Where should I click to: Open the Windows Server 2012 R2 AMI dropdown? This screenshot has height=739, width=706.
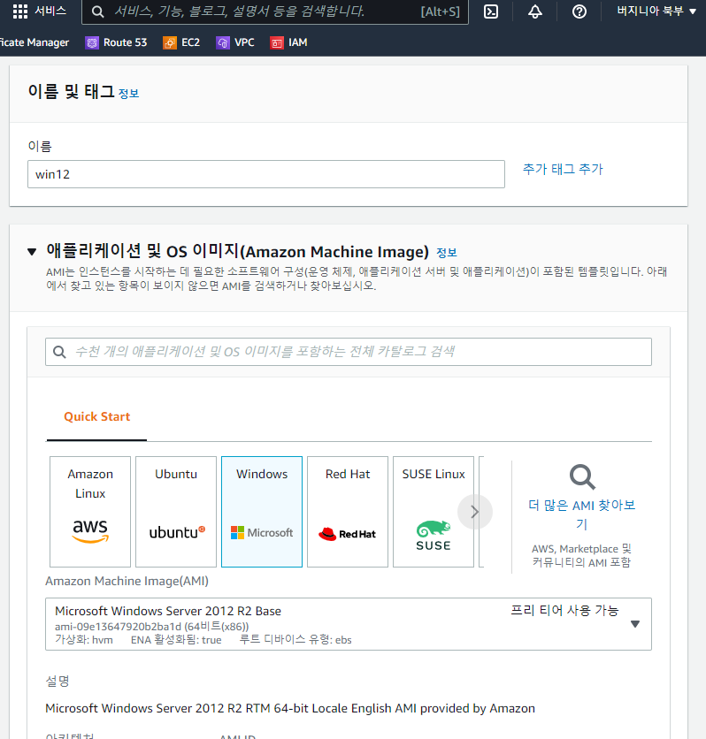click(x=348, y=624)
